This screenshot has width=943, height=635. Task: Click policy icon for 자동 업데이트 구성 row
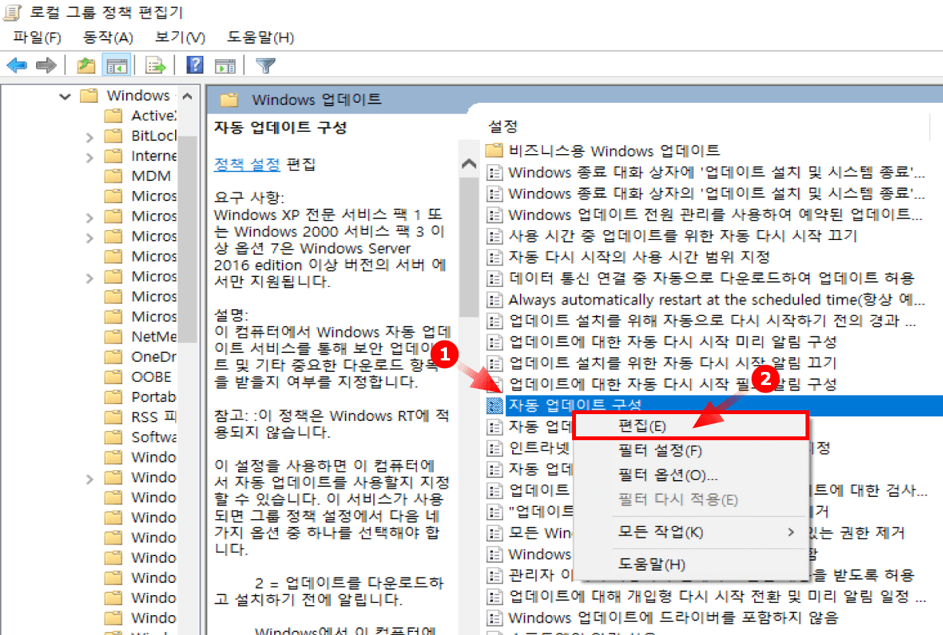coord(495,404)
